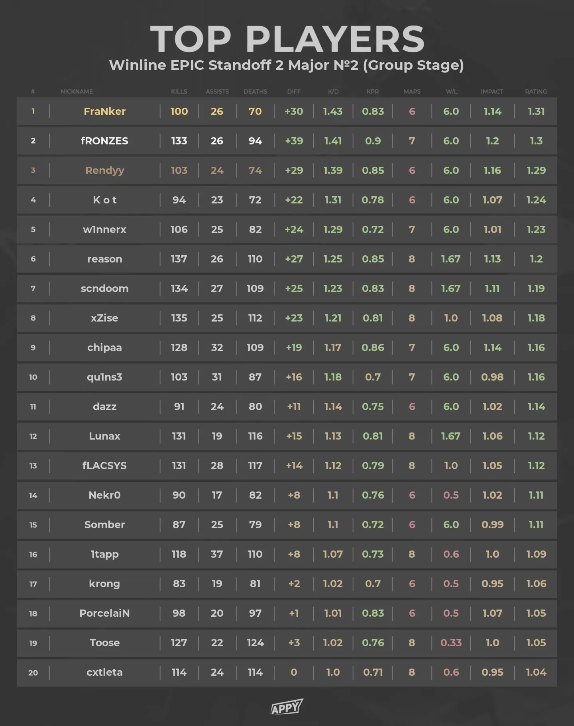Select player name FraNker
Image resolution: width=574 pixels, height=726 pixels.
point(104,111)
